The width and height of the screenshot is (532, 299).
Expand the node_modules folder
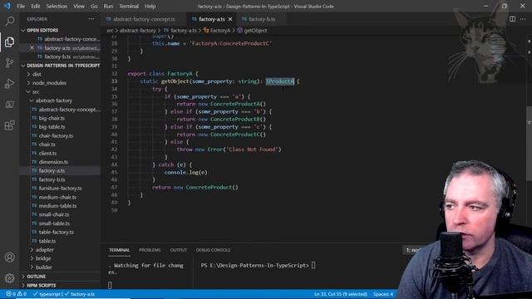coord(60,83)
